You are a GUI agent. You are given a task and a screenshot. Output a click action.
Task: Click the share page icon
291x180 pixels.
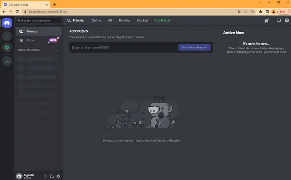coord(246,12)
